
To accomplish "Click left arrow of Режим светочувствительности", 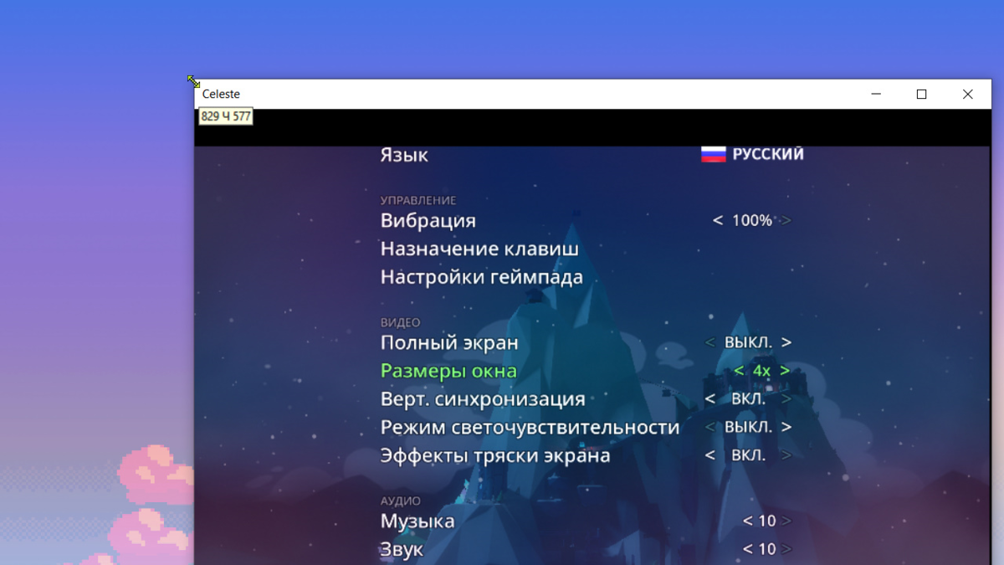I will coord(709,427).
